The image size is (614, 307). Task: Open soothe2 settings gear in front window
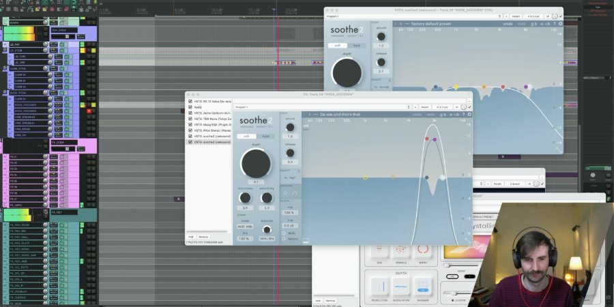469,115
